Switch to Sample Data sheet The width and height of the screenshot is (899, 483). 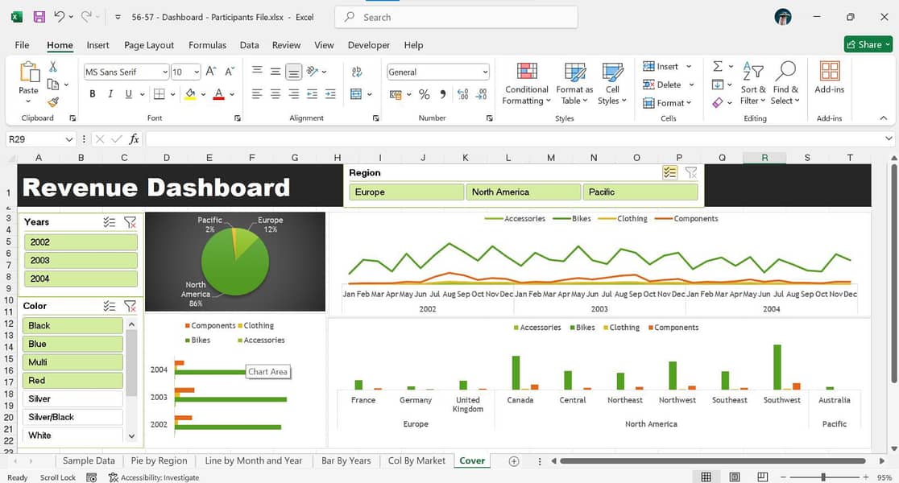coord(89,460)
